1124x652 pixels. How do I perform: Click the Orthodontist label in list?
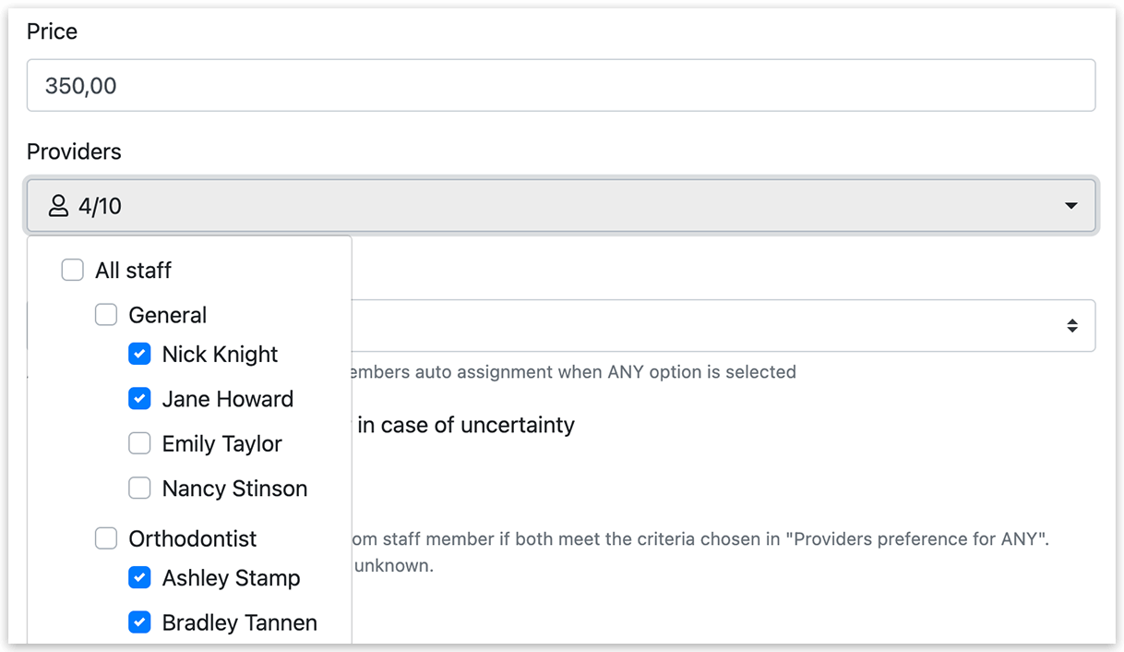coord(193,538)
